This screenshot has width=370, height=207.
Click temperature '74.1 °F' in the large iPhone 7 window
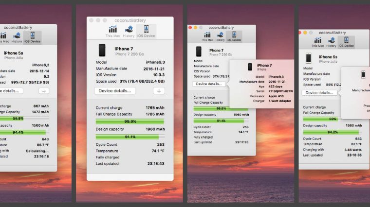[158, 151]
